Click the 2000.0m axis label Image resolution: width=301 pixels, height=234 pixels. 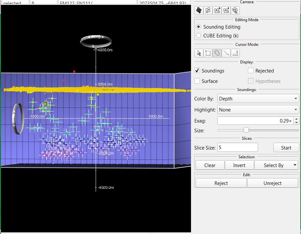[x=105, y=84]
